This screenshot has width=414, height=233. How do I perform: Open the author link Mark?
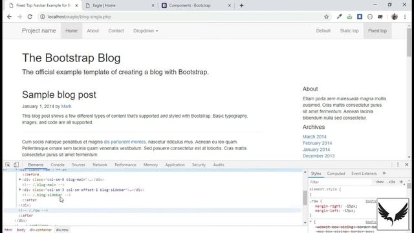coord(66,106)
